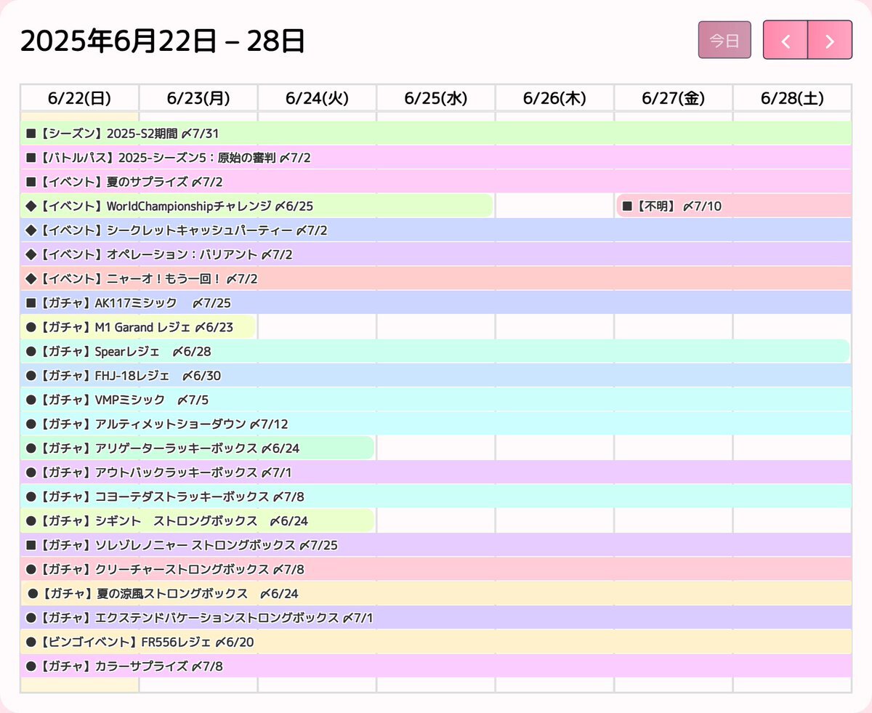
Task: Open the 2025-S2期間 season event
Action: [436, 134]
